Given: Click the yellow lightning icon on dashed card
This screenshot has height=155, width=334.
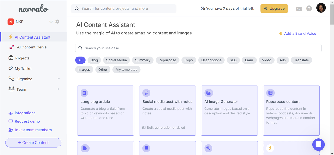Looking at the screenshot, I should tap(270, 148).
